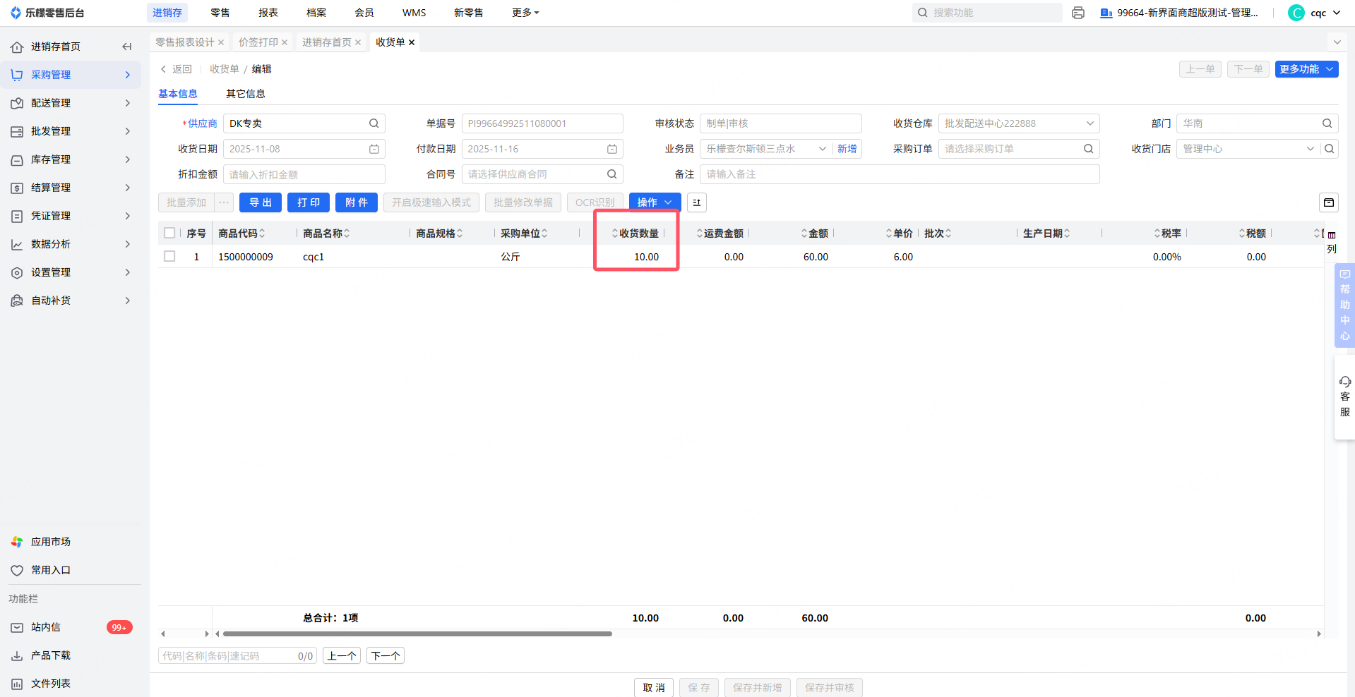This screenshot has width=1355, height=697.
Task: Check the checkbox for row 1
Action: click(x=169, y=257)
